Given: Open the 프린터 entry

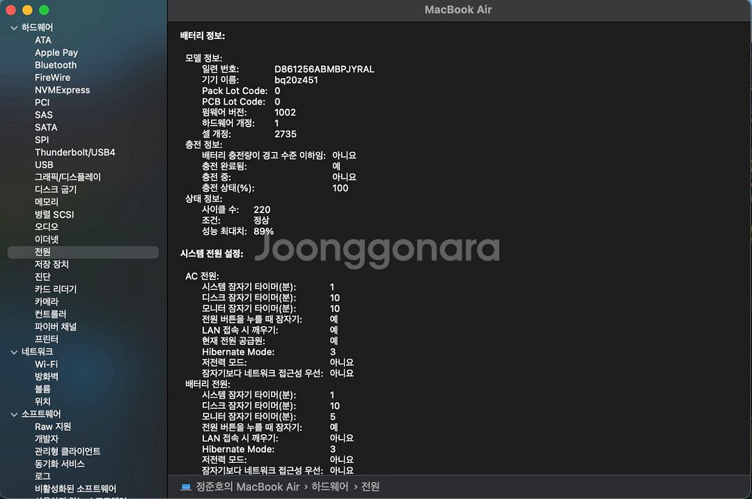Looking at the screenshot, I should 47,339.
